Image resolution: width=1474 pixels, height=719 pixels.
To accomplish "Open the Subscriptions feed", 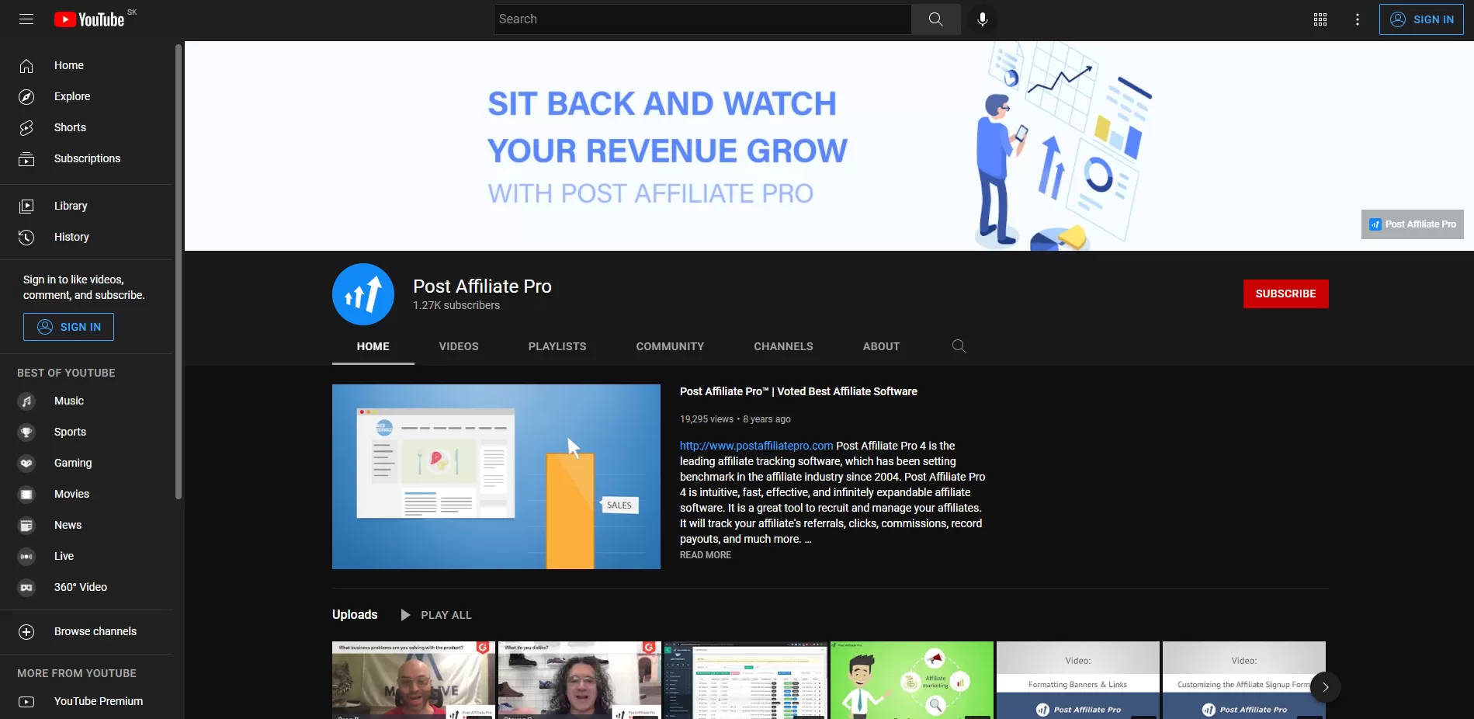I will tap(86, 158).
